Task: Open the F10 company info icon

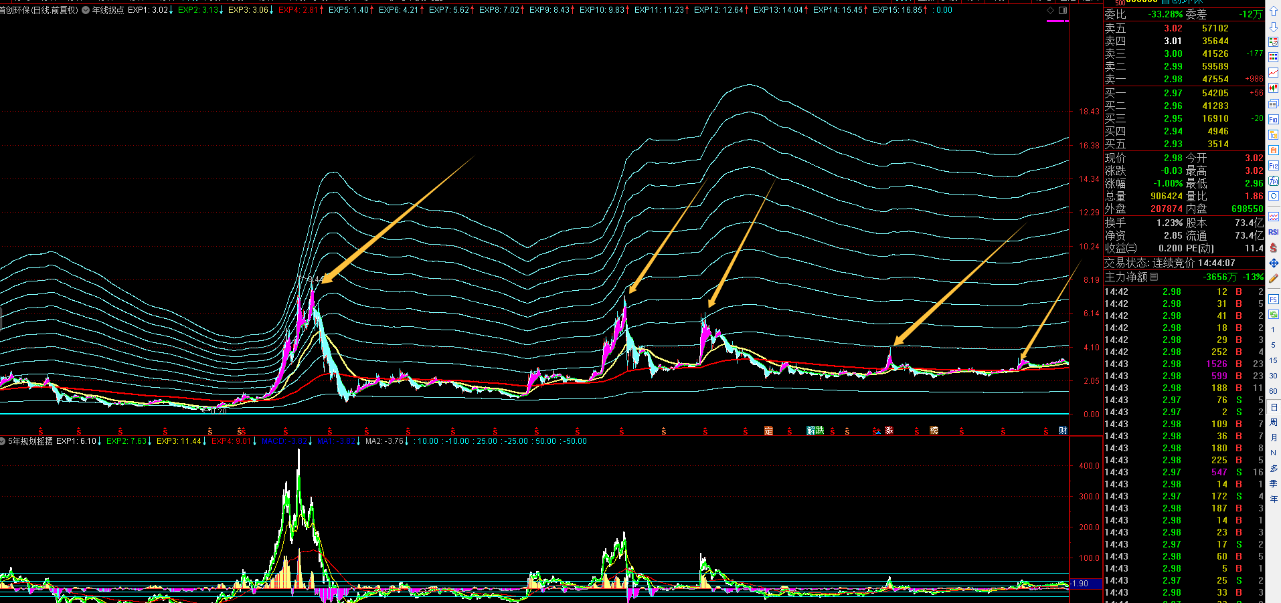Action: [1274, 119]
